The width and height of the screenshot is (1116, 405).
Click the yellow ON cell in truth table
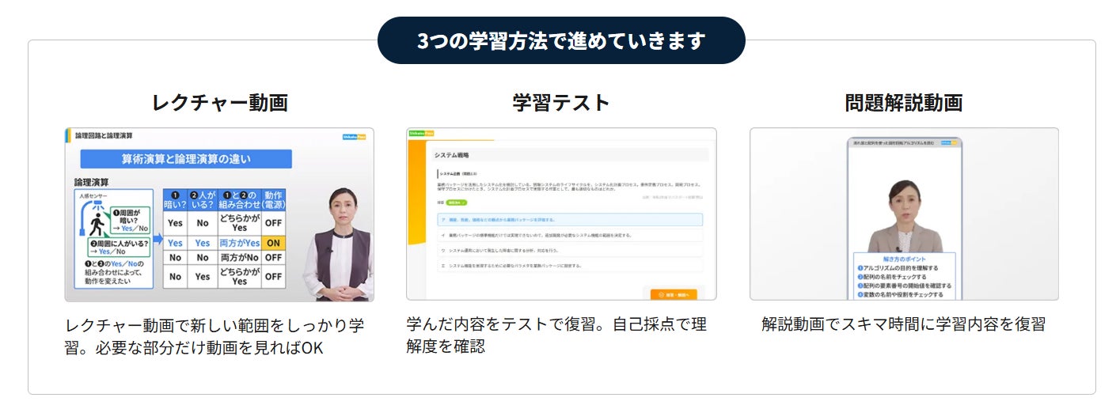(274, 243)
